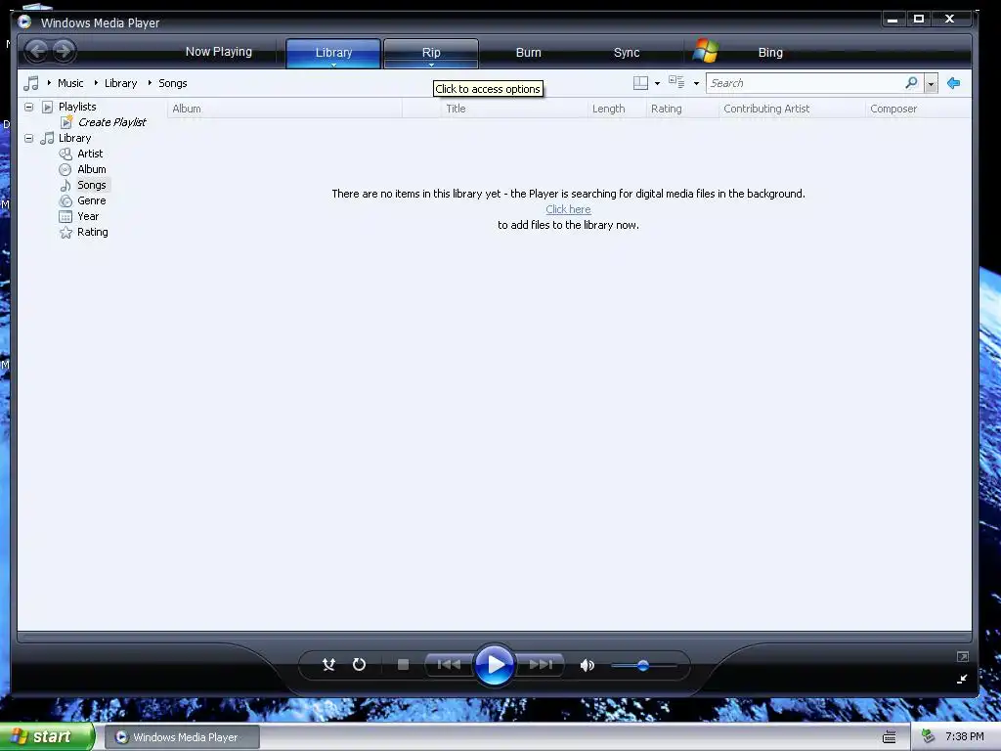The width and height of the screenshot is (1001, 751).
Task: Select Songs in the breadcrumb path
Action: point(172,83)
